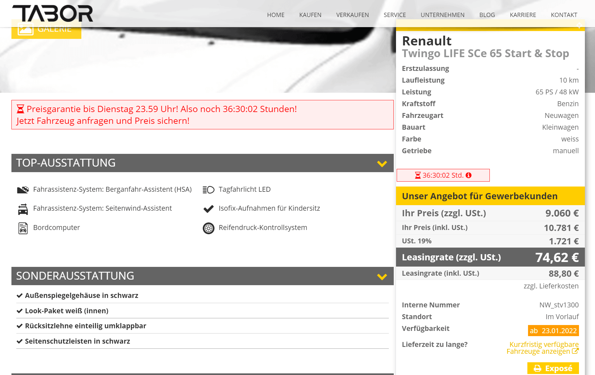Open the KARRIERE menu item
The width and height of the screenshot is (595, 375).
click(523, 15)
